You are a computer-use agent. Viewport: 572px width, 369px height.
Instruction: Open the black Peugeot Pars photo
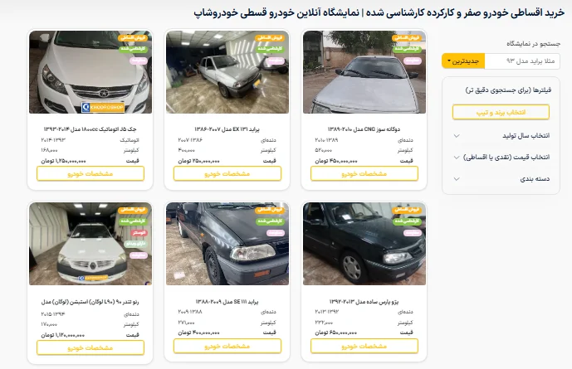click(x=364, y=244)
